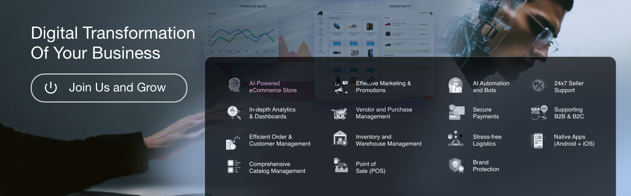
Task: Click the AI-Powered eCommerce Store brain icon
Action: coord(234,85)
